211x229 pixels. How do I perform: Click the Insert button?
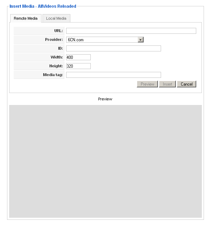(x=167, y=84)
